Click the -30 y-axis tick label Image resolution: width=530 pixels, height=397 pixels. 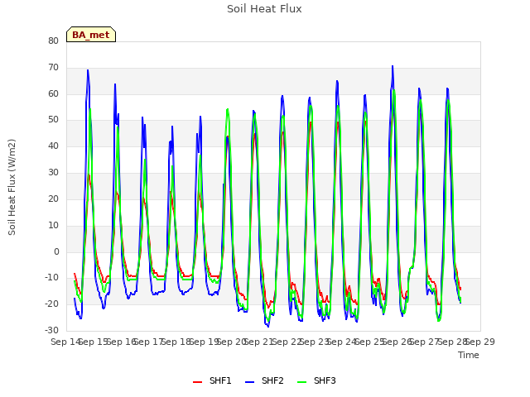tap(52, 330)
